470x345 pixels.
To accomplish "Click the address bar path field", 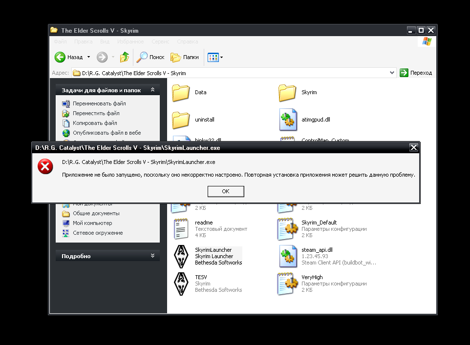I will coord(234,73).
